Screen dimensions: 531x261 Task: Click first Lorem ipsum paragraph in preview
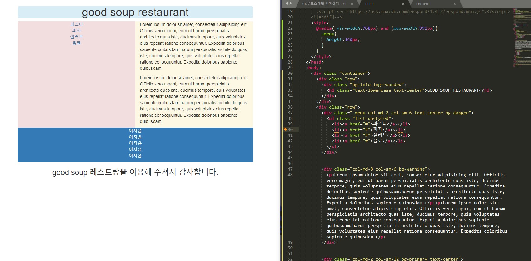(x=194, y=46)
